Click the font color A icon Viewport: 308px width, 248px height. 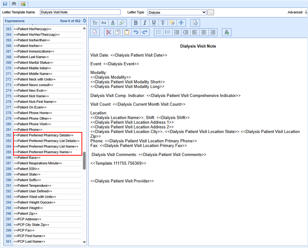click(x=113, y=23)
